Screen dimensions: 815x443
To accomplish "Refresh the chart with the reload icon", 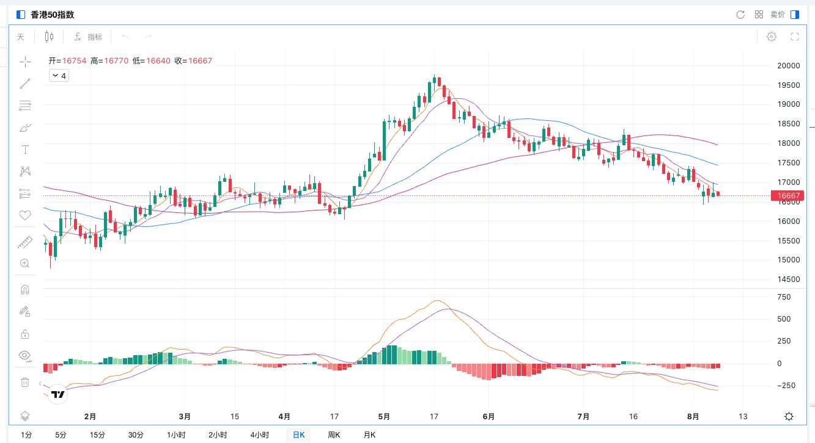I will [740, 15].
